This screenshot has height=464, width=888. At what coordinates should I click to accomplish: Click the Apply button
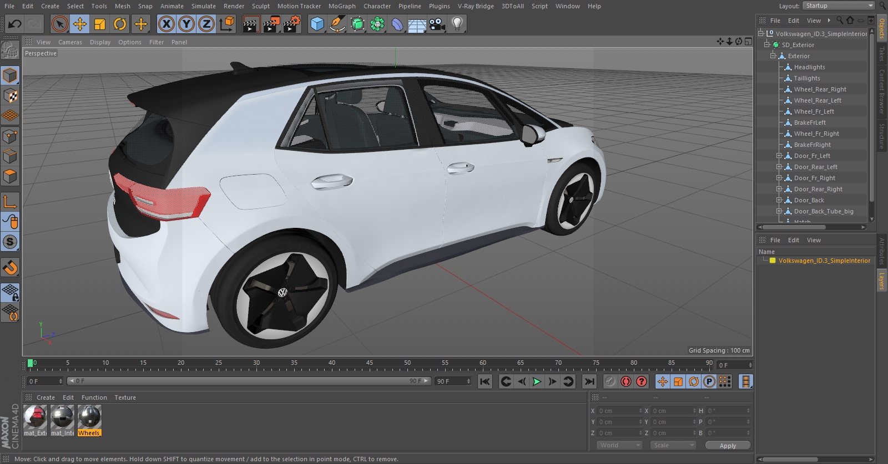coord(728,445)
